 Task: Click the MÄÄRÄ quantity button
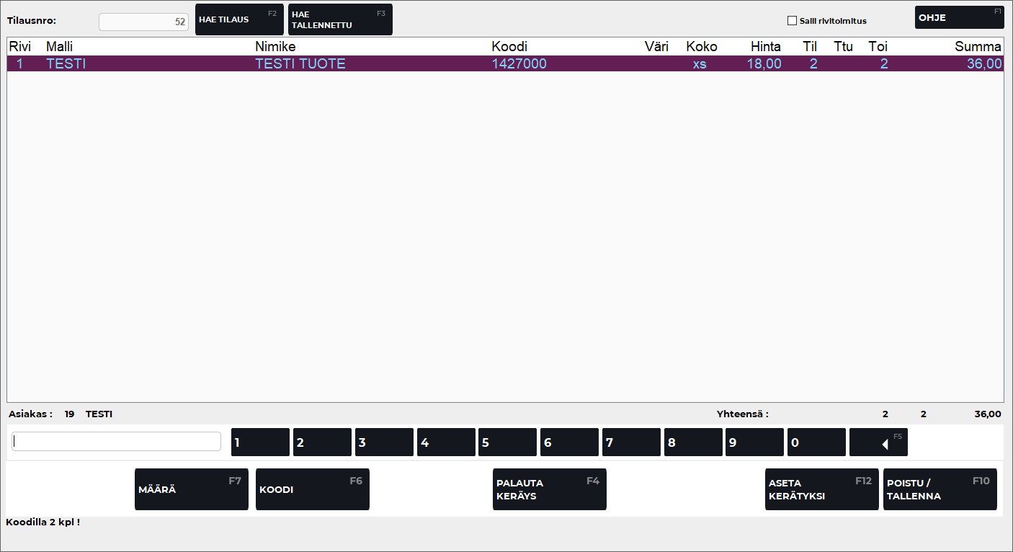[191, 489]
